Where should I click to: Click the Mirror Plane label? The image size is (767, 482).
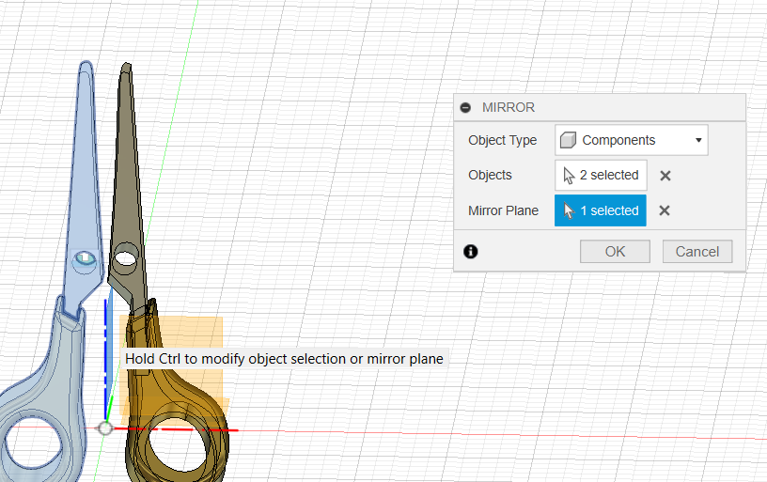click(x=504, y=210)
